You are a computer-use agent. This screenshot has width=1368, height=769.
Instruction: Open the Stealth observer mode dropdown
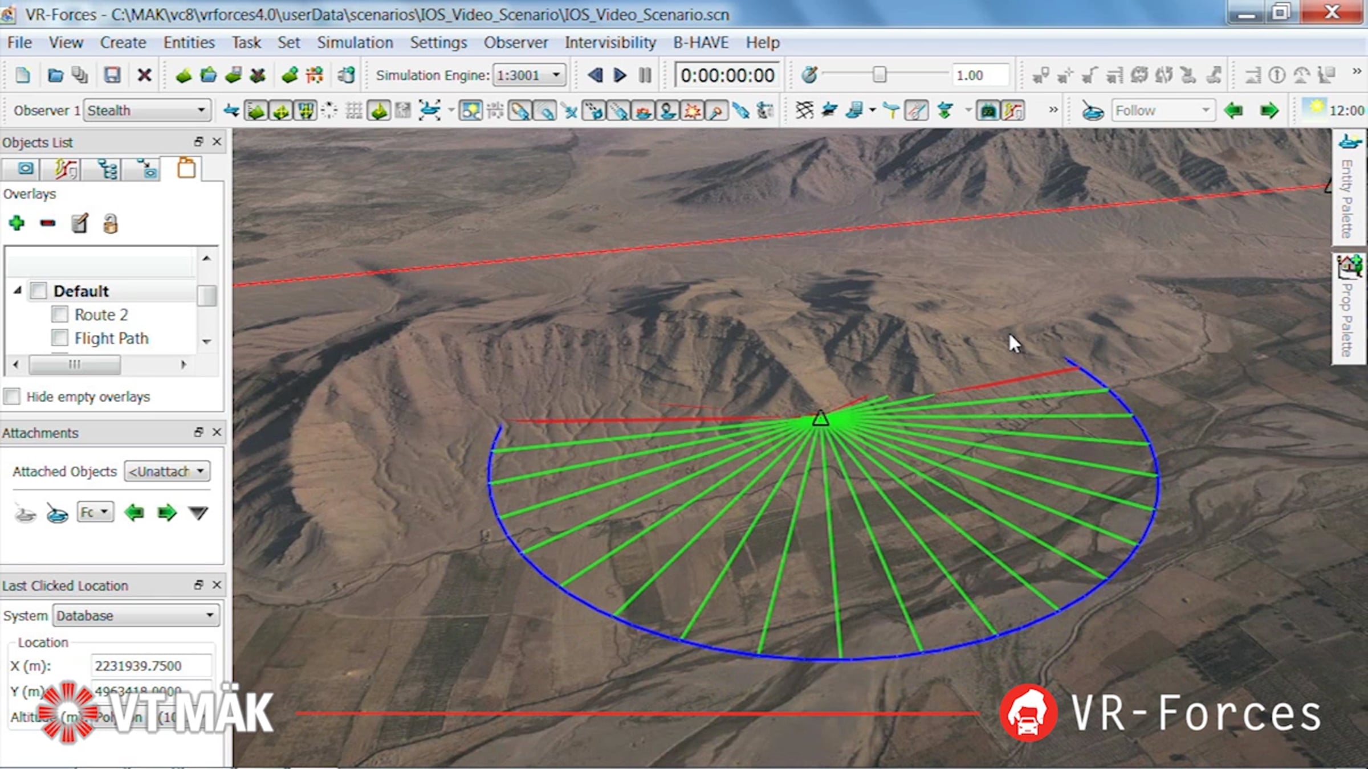pyautogui.click(x=146, y=111)
